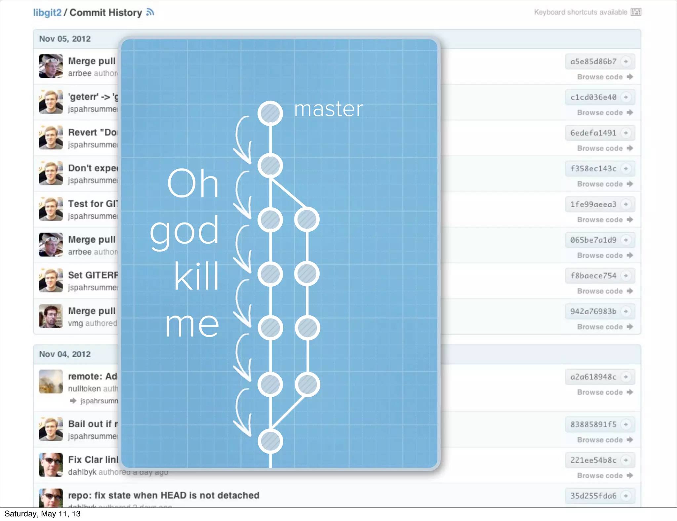Open commit hash 942a76983b
This screenshot has width=677, height=521.
click(593, 311)
